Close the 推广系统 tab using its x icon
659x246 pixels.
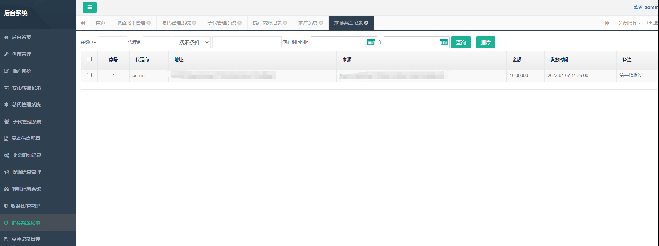point(321,23)
